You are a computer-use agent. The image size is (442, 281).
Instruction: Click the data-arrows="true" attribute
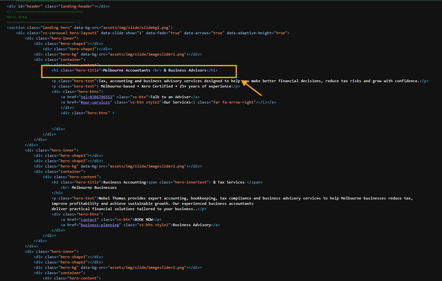[x=204, y=33]
